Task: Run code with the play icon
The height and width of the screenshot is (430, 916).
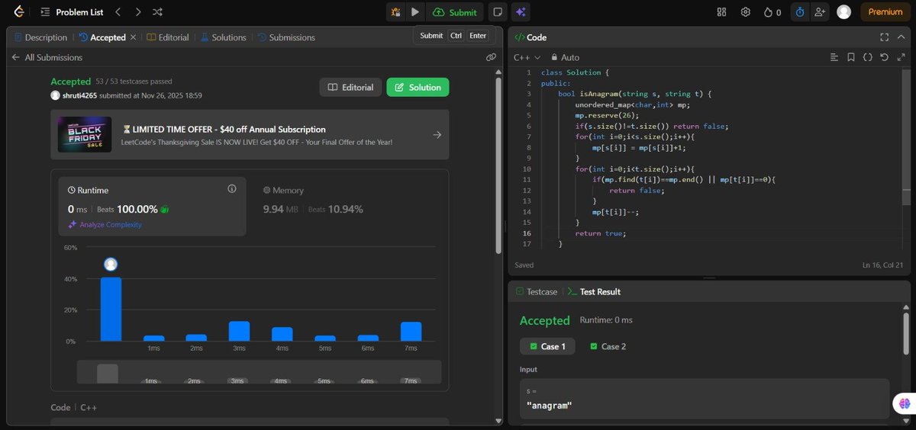Action: click(414, 12)
